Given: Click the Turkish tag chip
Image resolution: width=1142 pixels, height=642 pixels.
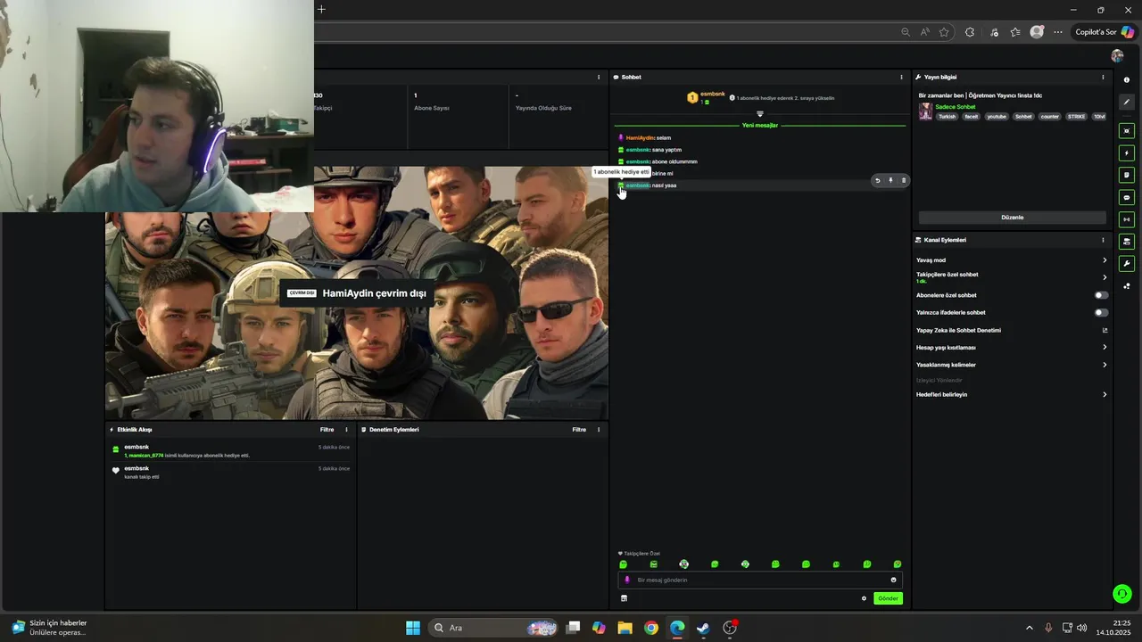Looking at the screenshot, I should click(x=947, y=117).
